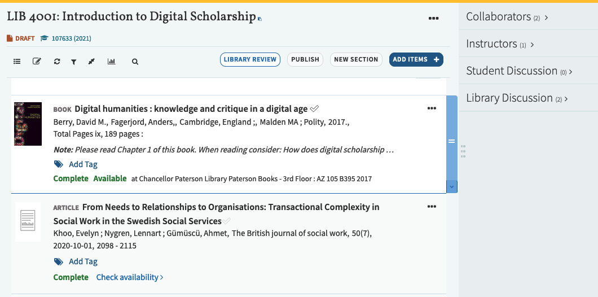Click the blue section drag handle bar
This screenshot has height=297, width=598.
(451, 141)
